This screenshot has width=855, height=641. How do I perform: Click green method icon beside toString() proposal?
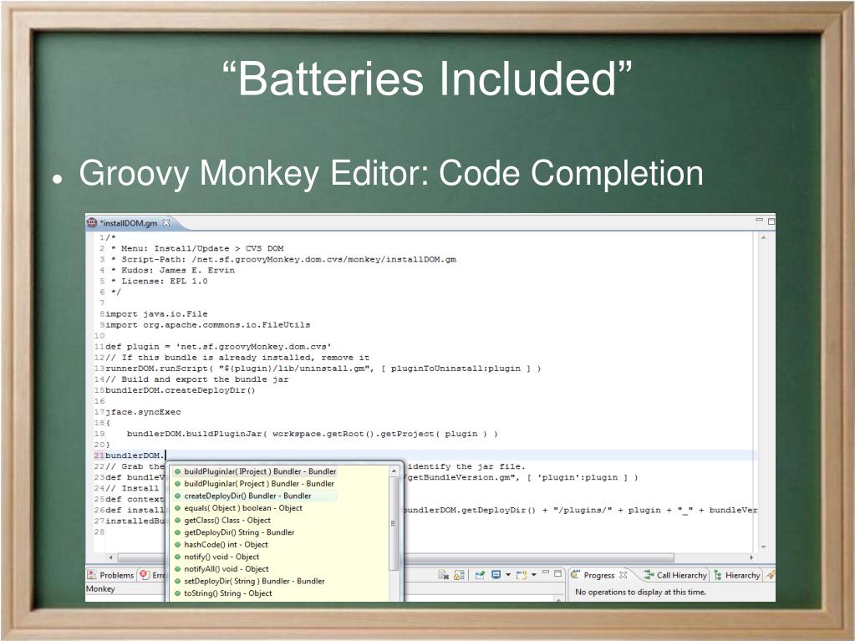(x=177, y=593)
